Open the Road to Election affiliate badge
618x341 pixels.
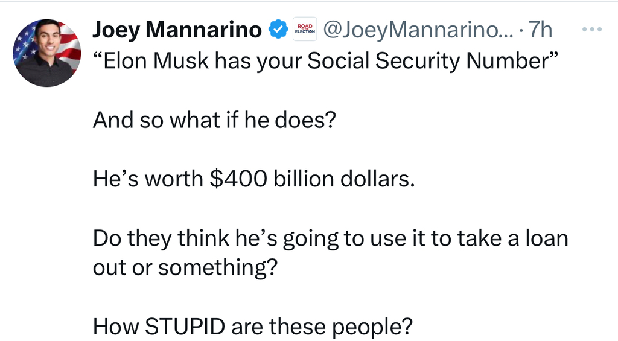tap(304, 29)
